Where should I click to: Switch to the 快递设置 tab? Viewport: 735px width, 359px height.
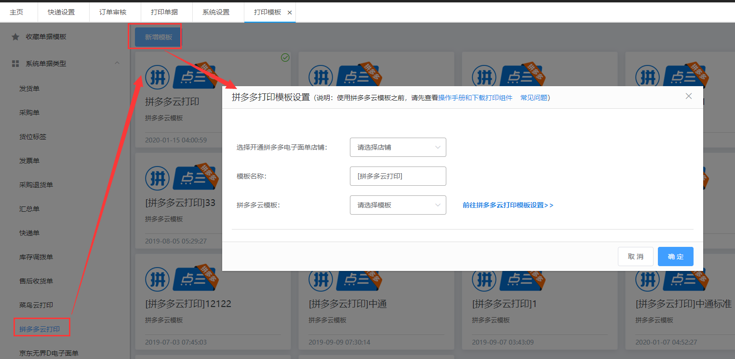(x=61, y=12)
